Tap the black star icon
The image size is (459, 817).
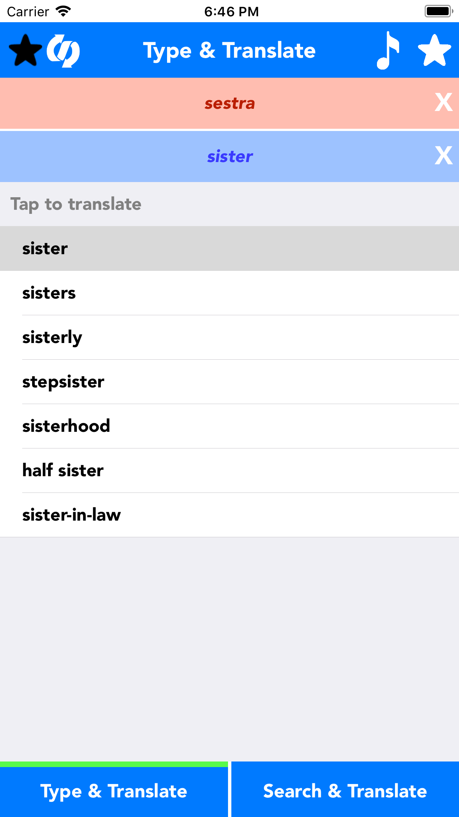pos(25,50)
